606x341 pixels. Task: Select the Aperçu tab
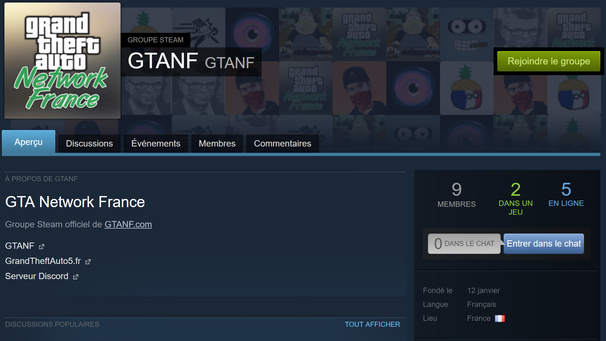click(28, 142)
